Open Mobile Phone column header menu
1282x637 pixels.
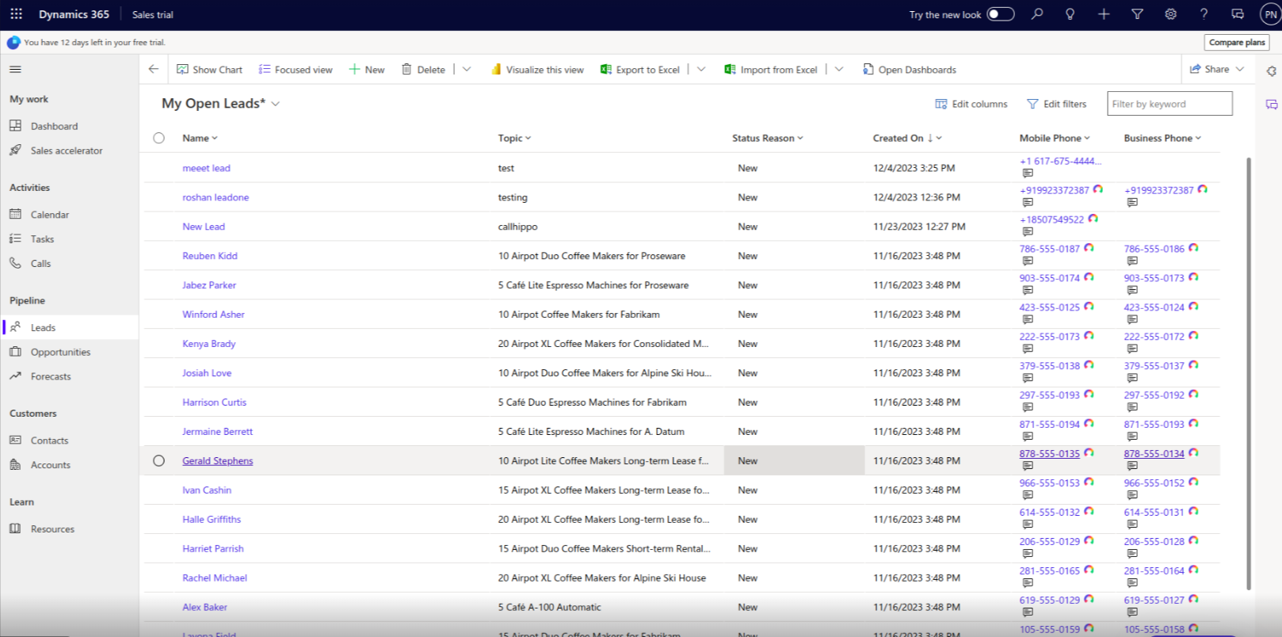pyautogui.click(x=1055, y=138)
